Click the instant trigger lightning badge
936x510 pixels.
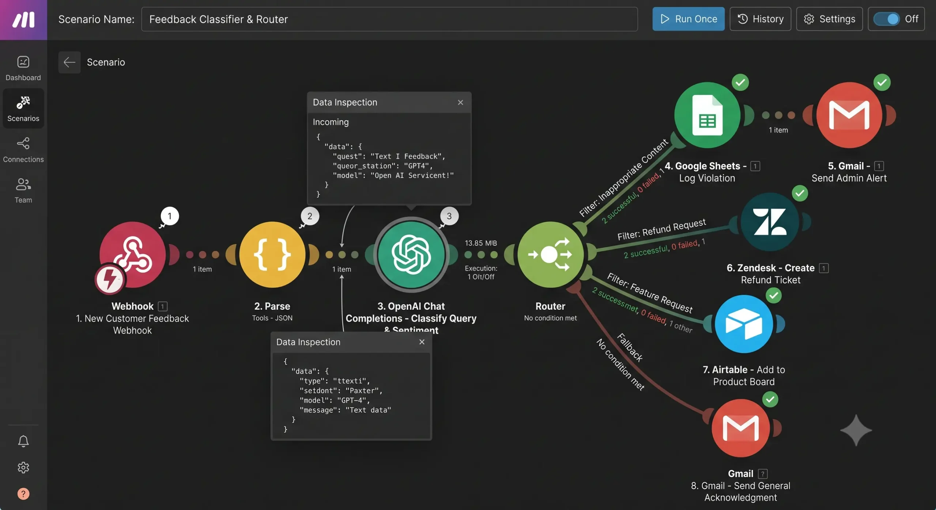[x=110, y=279]
